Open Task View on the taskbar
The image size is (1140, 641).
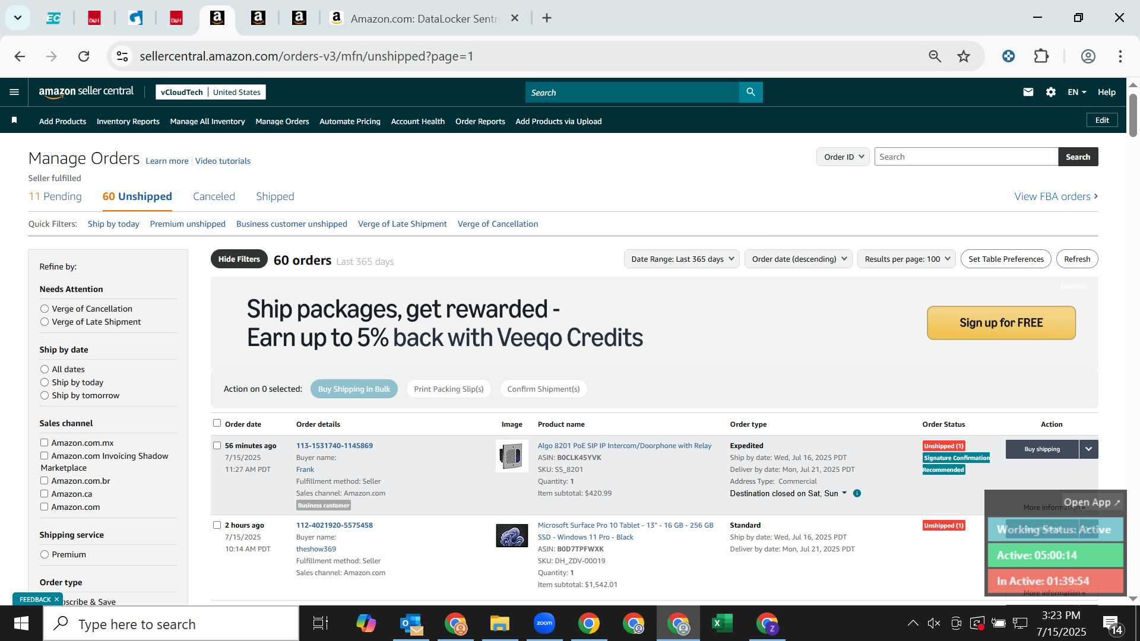321,623
